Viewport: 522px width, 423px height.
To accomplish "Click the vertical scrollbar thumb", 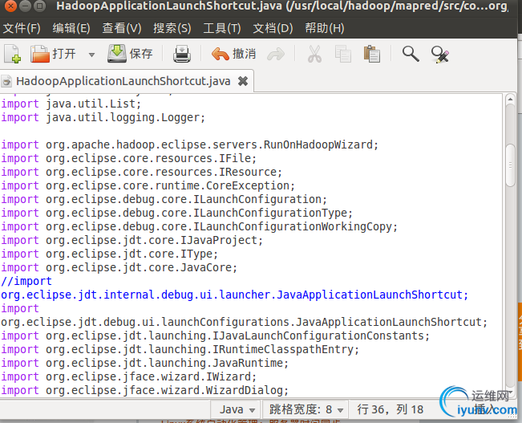I will (x=510, y=165).
